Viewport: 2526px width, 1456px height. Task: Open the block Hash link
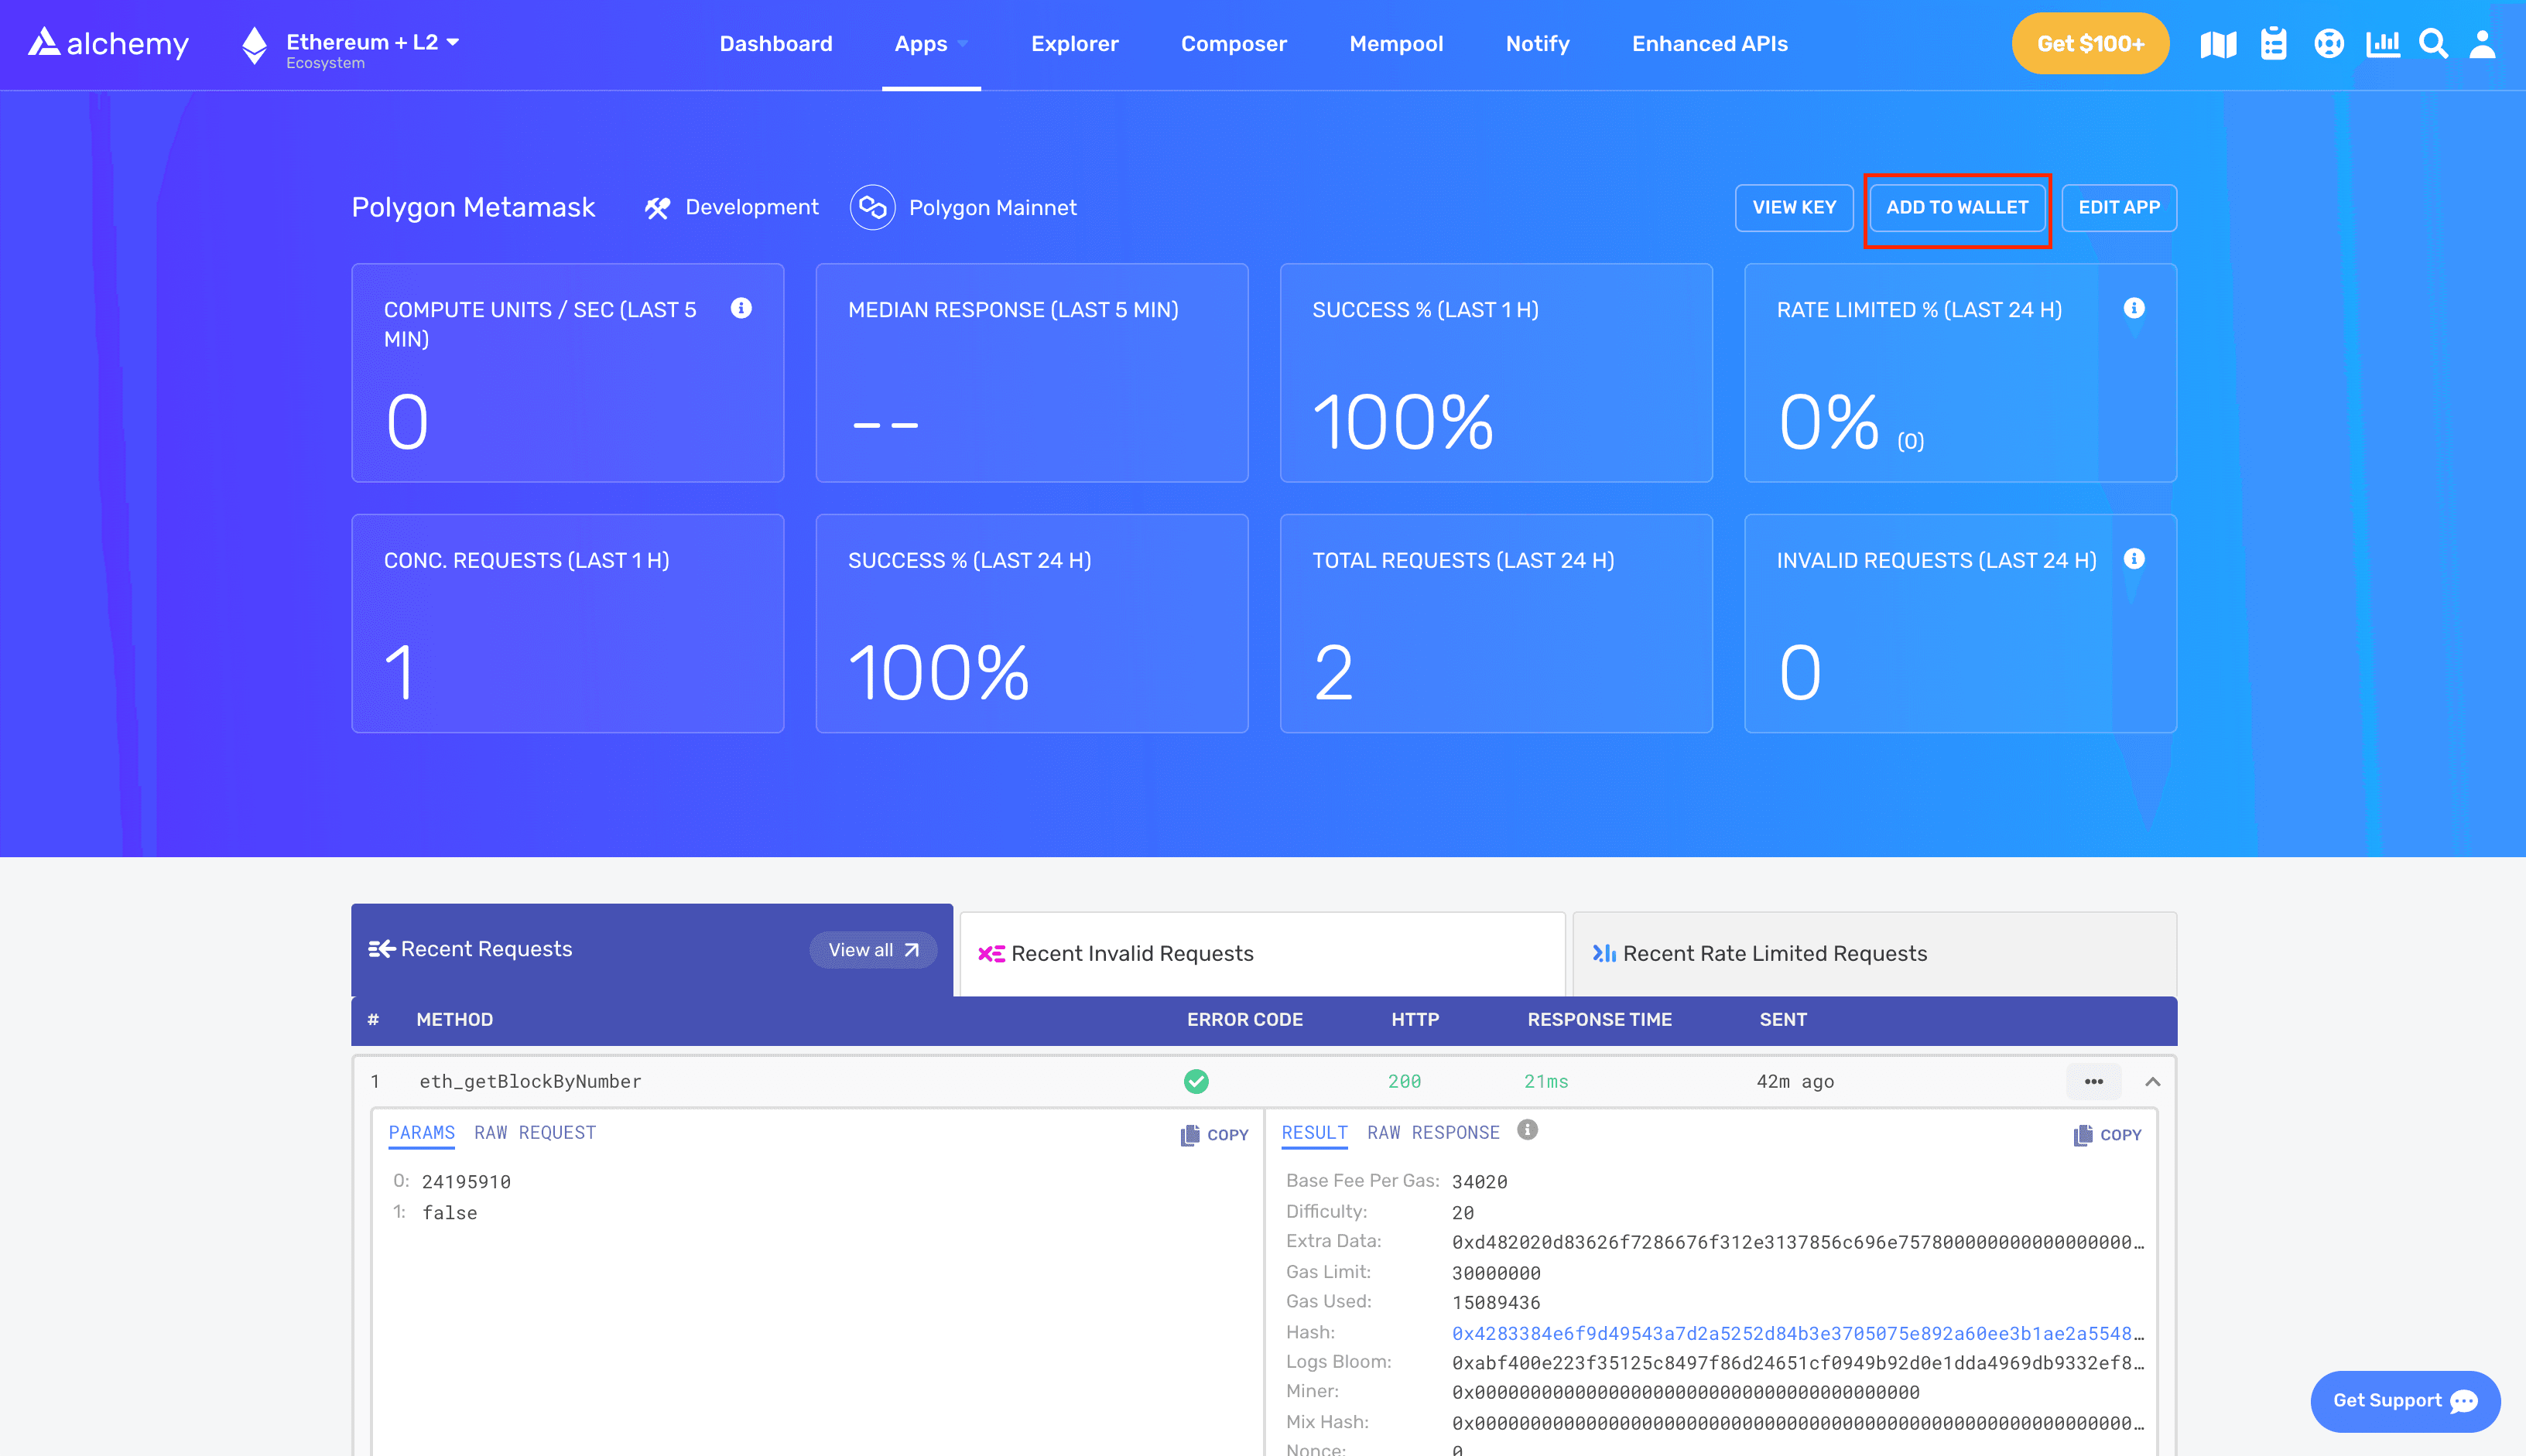[1797, 1334]
